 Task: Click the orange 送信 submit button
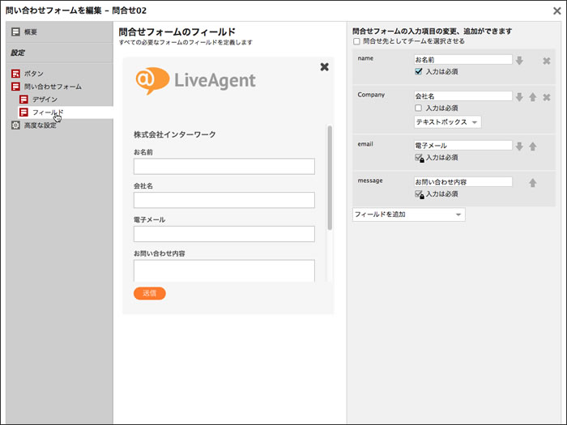tap(150, 293)
